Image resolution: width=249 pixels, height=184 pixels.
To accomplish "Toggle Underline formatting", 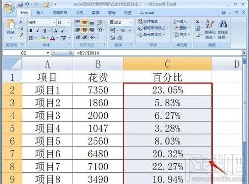I will tap(45, 31).
